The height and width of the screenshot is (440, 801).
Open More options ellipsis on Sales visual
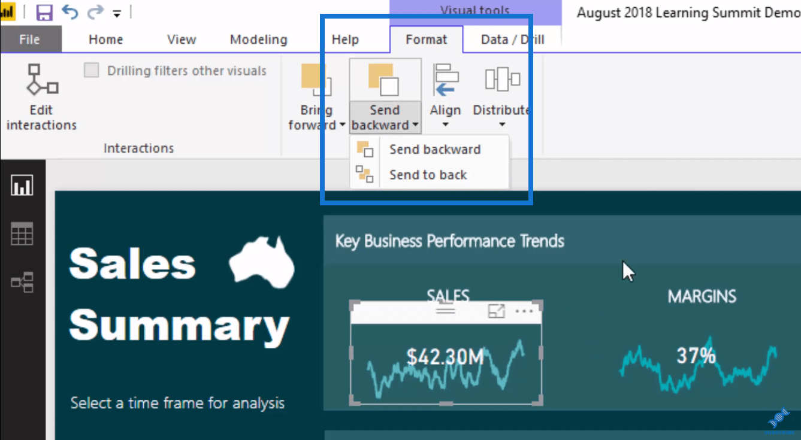(524, 311)
